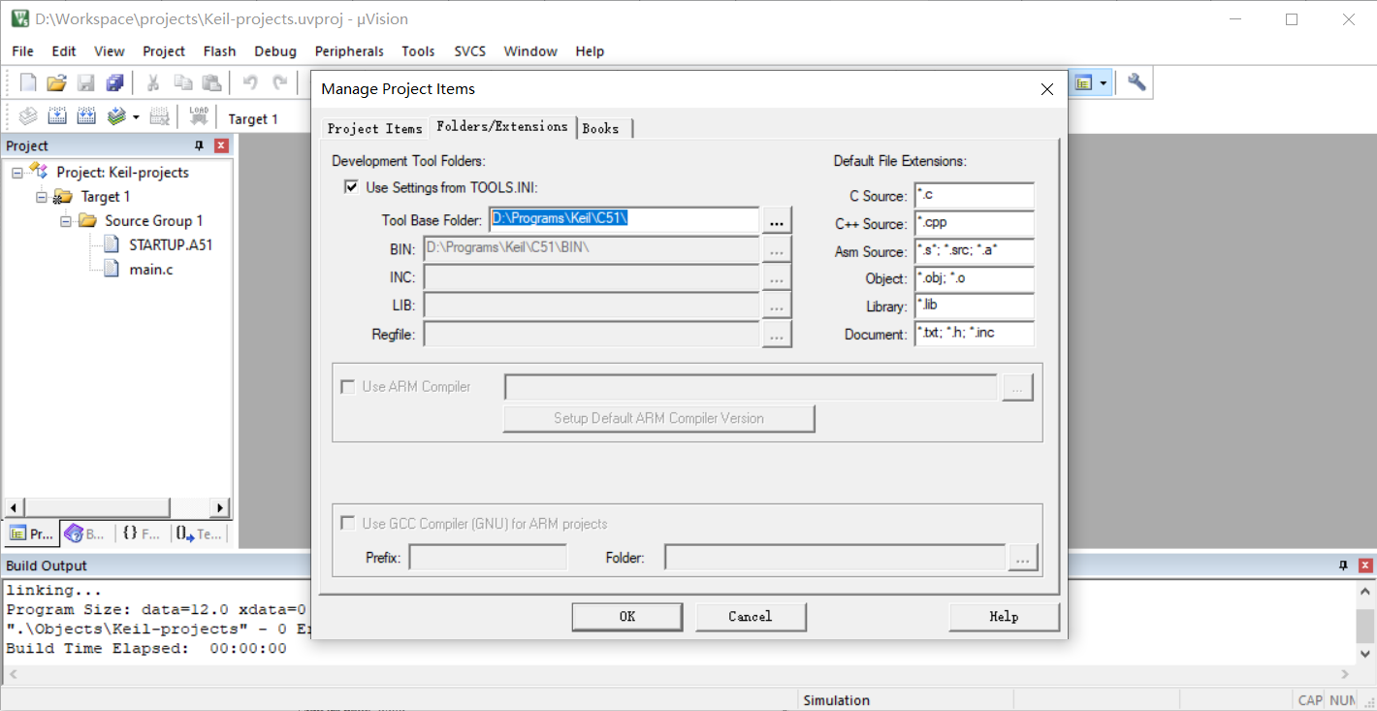This screenshot has height=711, width=1377.
Task: Click the Help button in dialog
Action: [x=1004, y=617]
